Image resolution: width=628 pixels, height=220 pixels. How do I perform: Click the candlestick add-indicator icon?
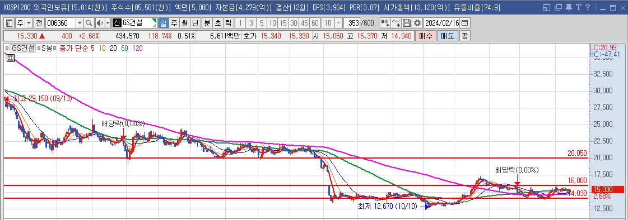click(x=385, y=23)
